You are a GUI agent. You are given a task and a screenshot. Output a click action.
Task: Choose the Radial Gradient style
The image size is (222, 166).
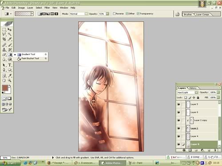[x=44, y=14]
